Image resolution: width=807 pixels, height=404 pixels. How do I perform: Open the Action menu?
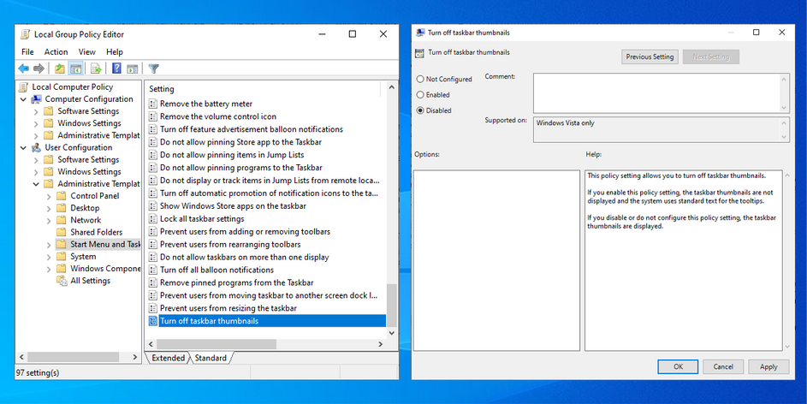tap(56, 52)
